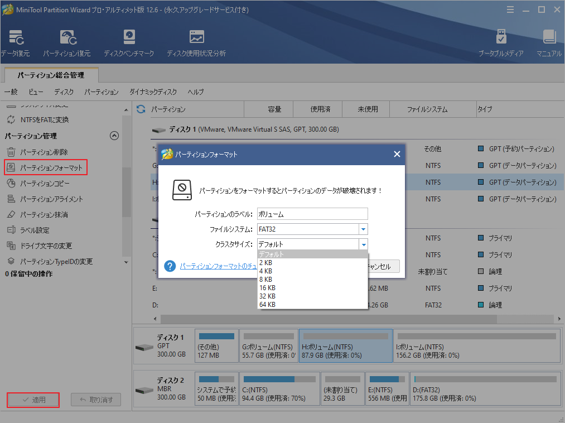This screenshot has height=423, width=565.
Task: Select 64 KB from the cluster list
Action: click(267, 304)
